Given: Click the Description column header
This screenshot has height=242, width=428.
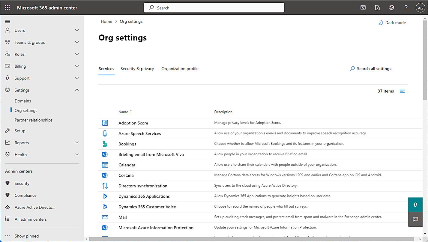Looking at the screenshot, I should pos(223,112).
